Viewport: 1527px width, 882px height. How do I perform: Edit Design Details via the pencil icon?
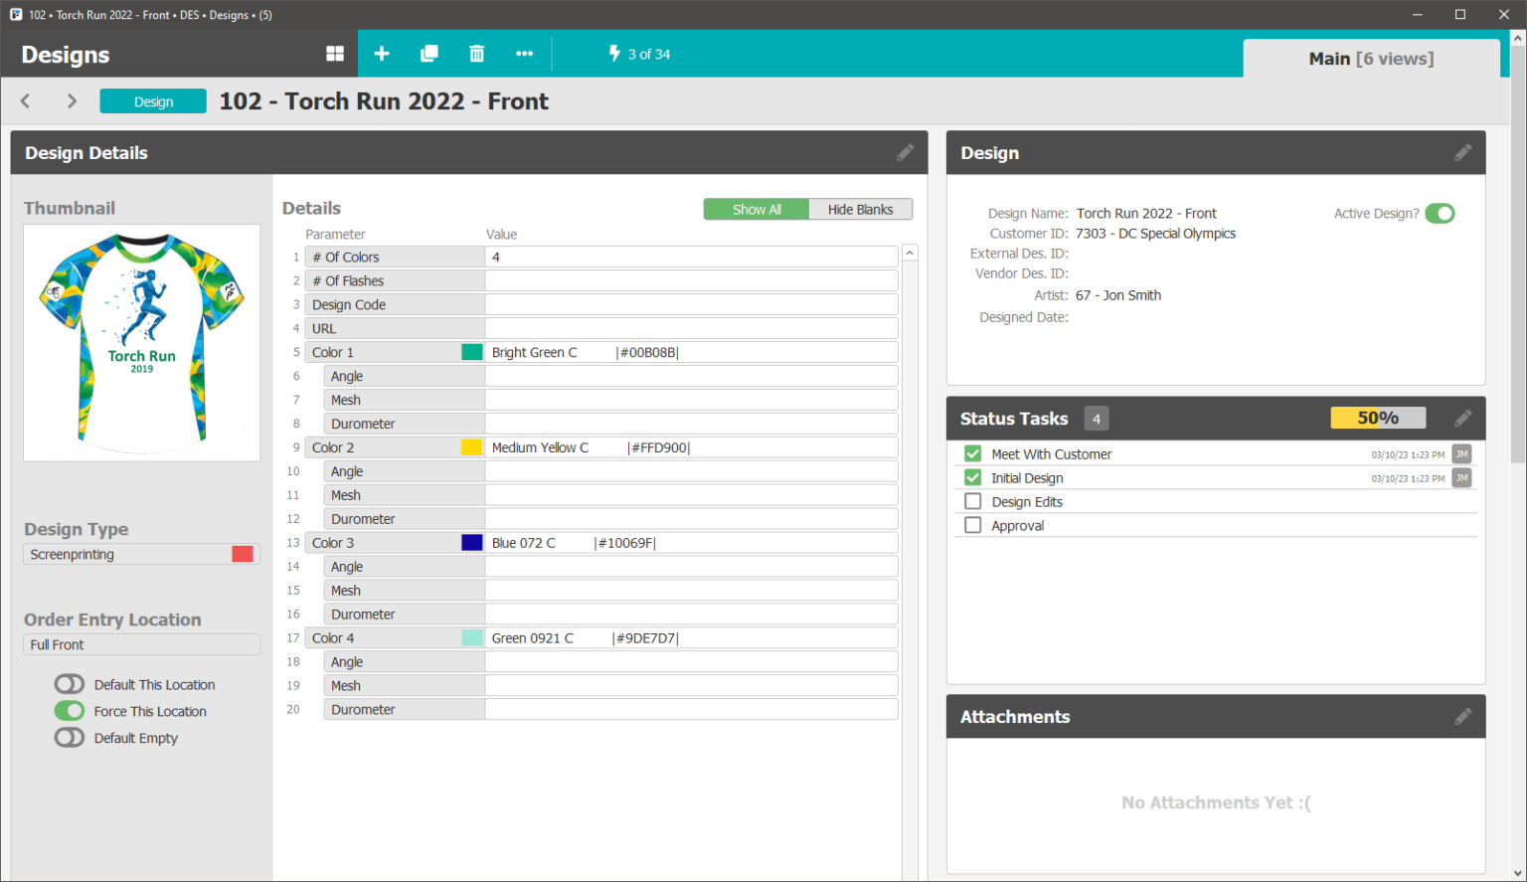905,152
